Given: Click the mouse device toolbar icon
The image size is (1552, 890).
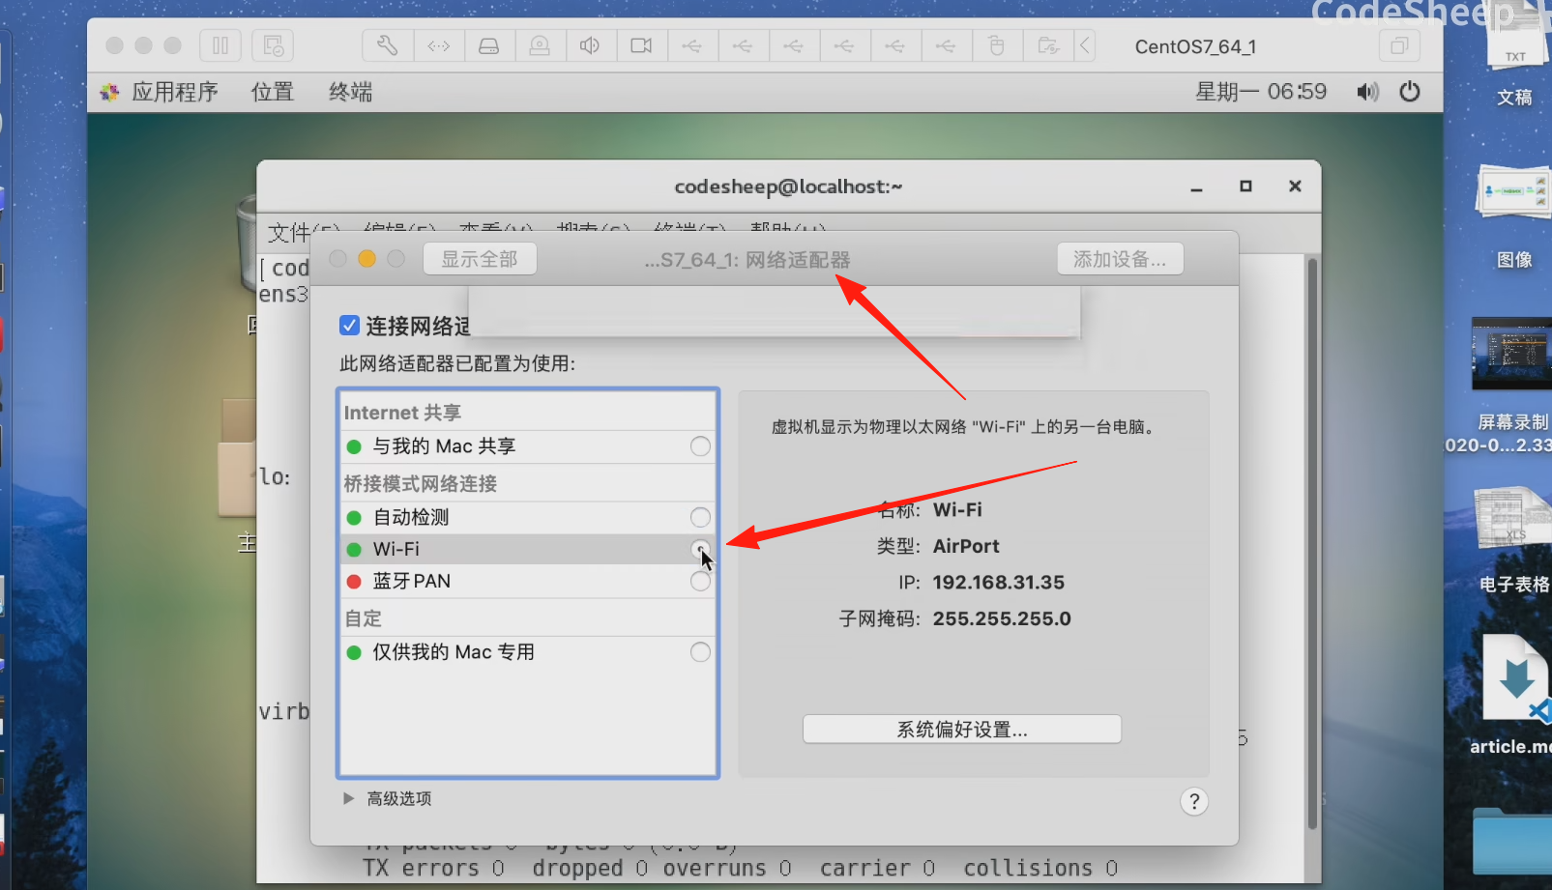Looking at the screenshot, I should click(x=997, y=45).
